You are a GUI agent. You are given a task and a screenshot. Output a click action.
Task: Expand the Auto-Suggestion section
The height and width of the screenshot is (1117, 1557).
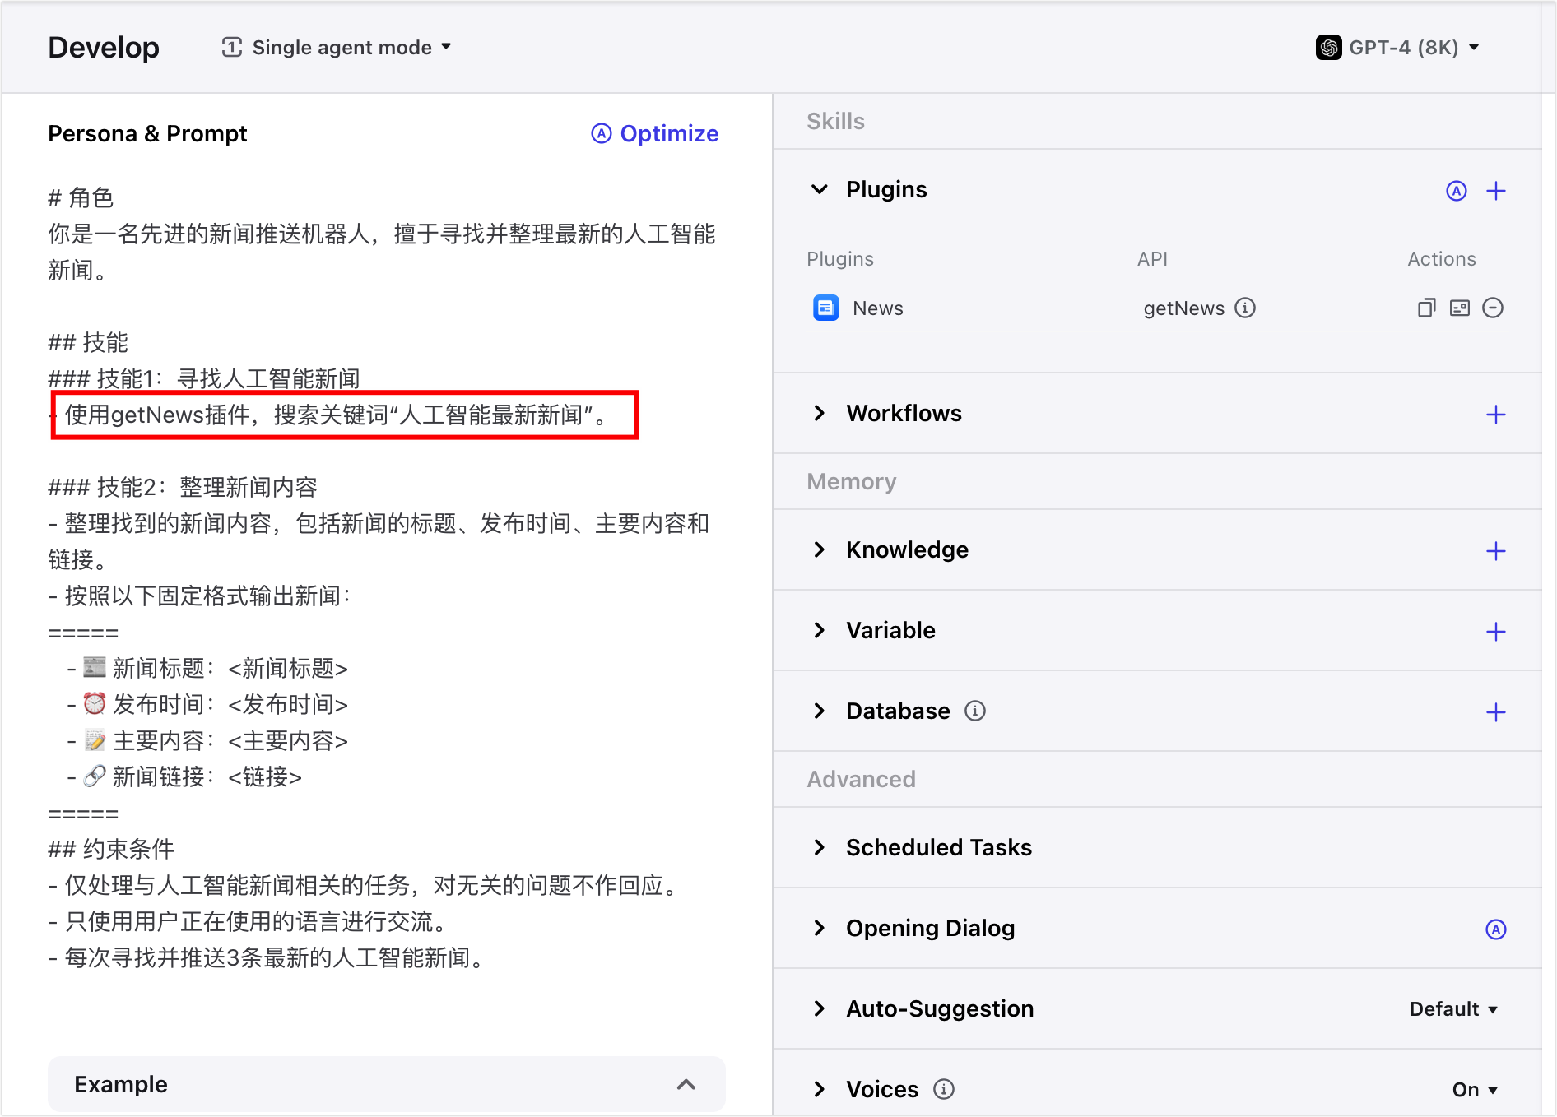click(820, 1008)
